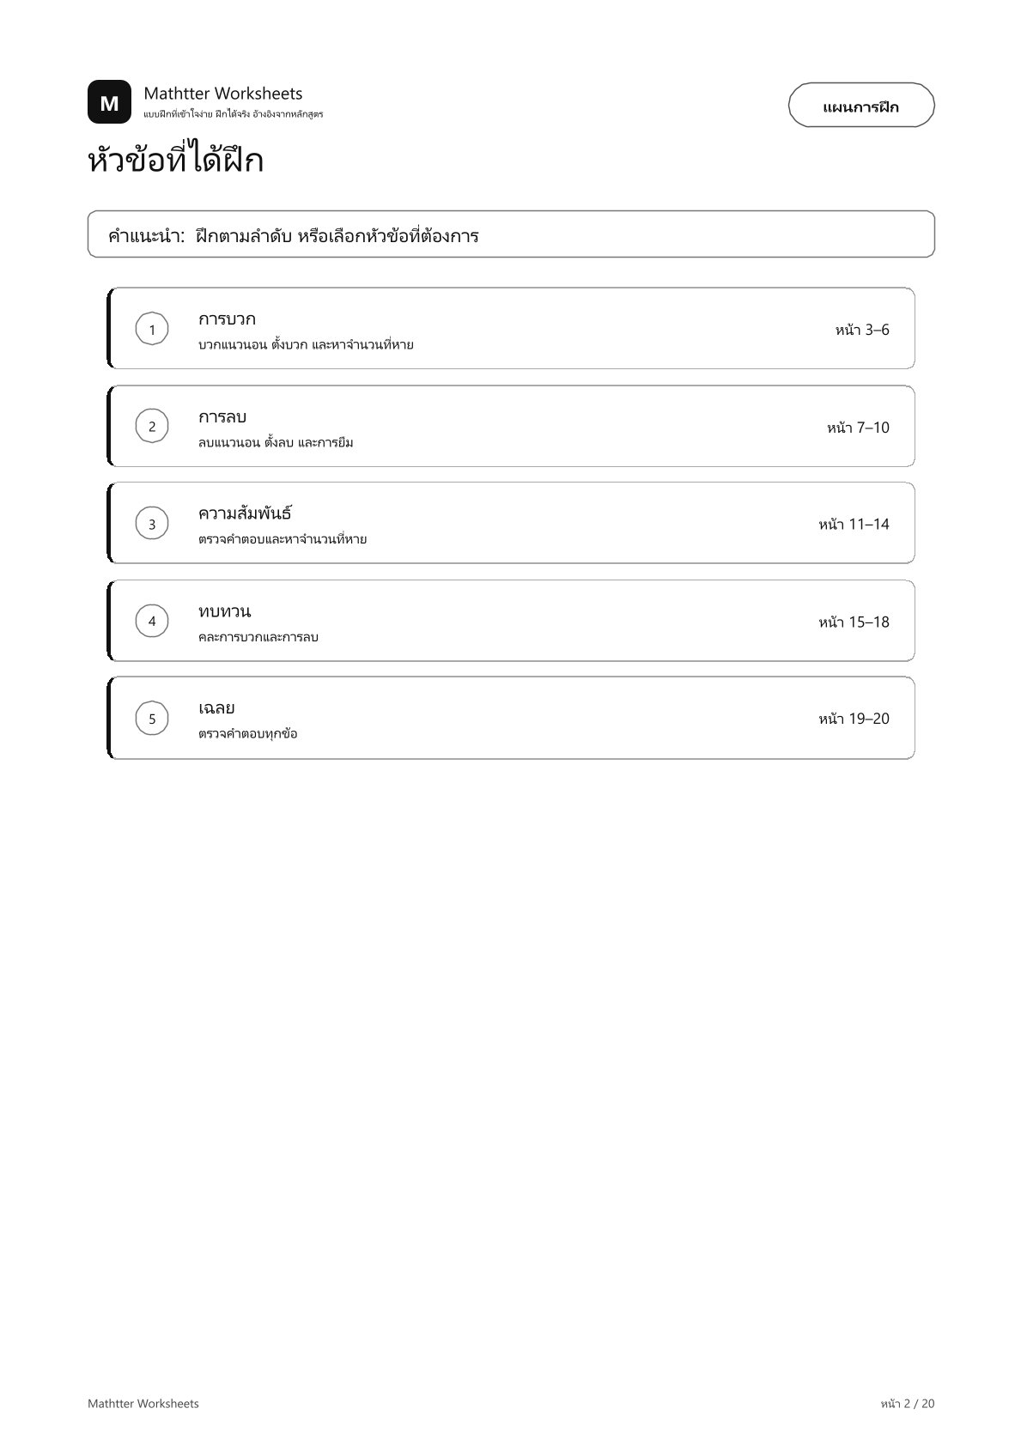Click the black M logo icon
Viewport: 1021px width, 1445px height.
coord(109,102)
